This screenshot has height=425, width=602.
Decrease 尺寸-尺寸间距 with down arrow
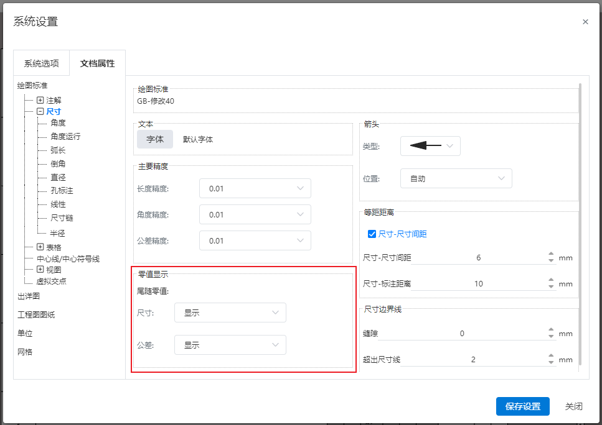pyautogui.click(x=551, y=260)
